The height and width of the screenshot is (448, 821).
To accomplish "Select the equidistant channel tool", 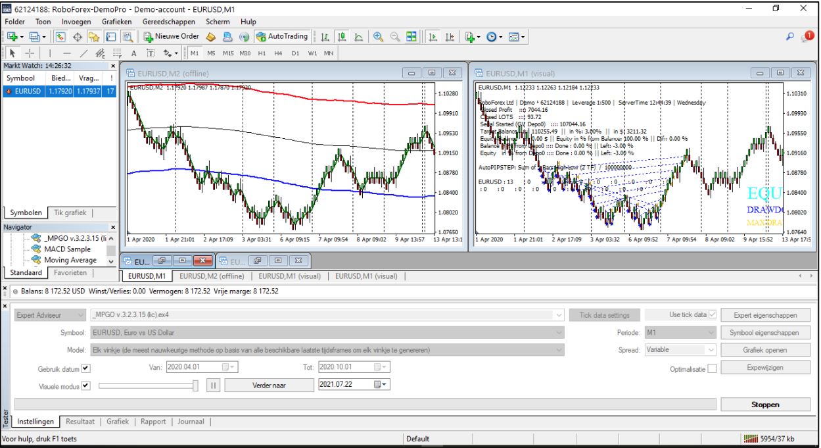I will [x=99, y=52].
